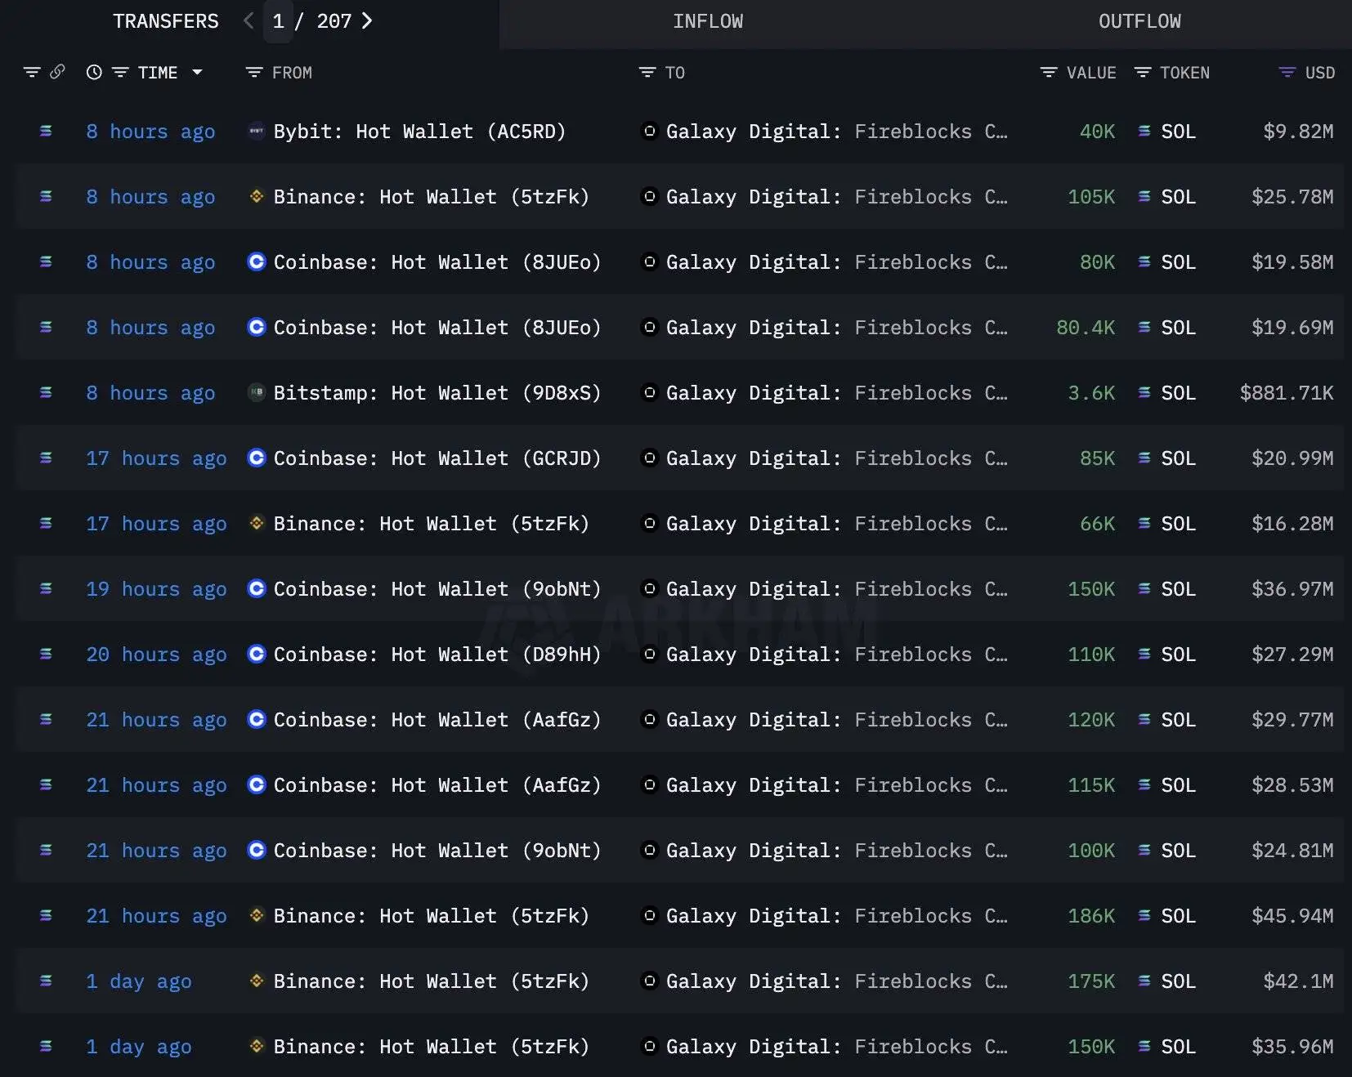Click the leftmost filter icon in the header

click(x=32, y=73)
